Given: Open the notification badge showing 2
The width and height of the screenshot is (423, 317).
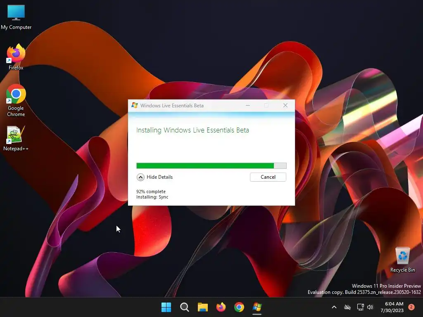Looking at the screenshot, I should coord(411,307).
